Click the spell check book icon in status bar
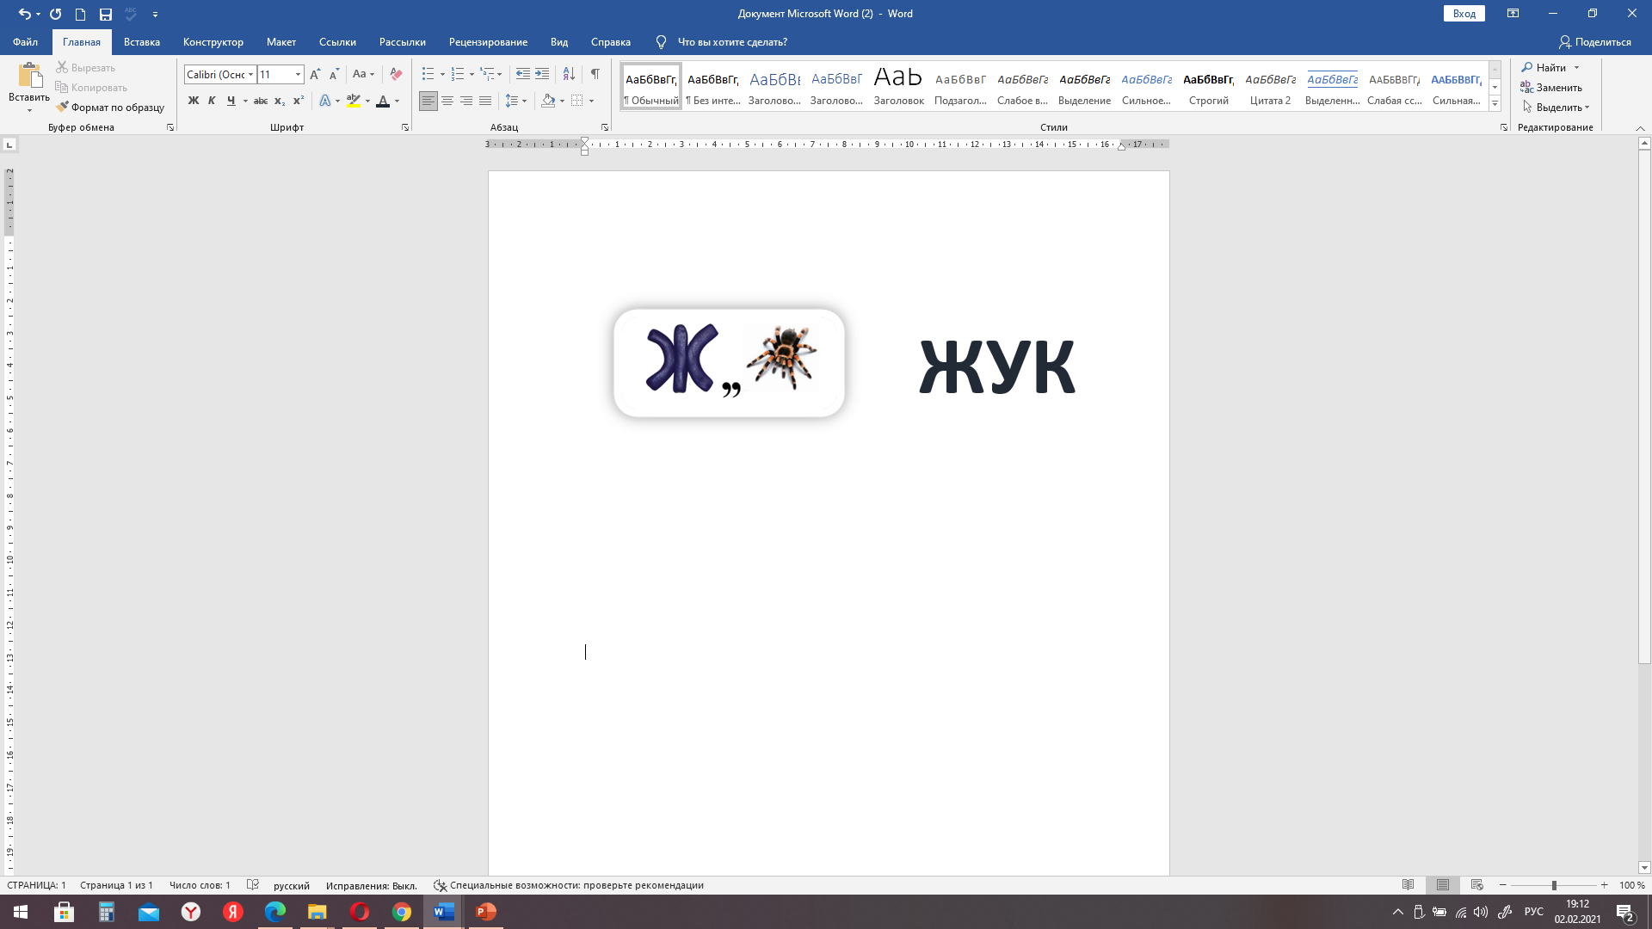The image size is (1652, 929). click(252, 885)
